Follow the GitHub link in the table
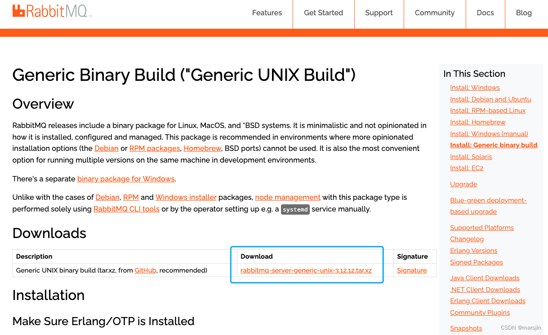The width and height of the screenshot is (548, 335). 145,270
